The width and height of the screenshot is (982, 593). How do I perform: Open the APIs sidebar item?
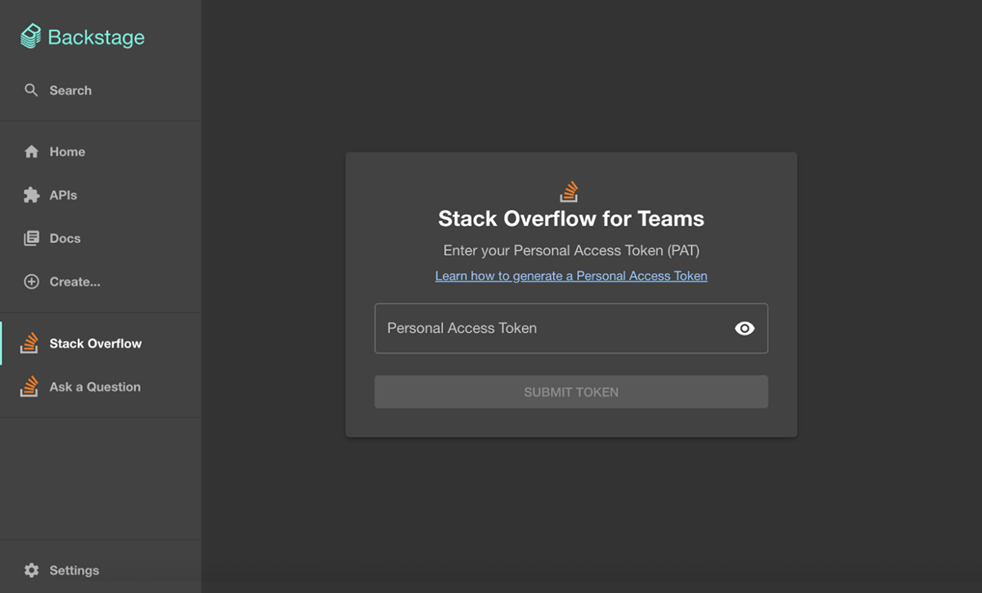63,195
